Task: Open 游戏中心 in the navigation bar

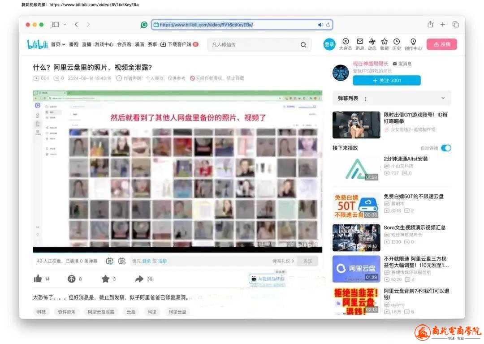Action: point(104,44)
